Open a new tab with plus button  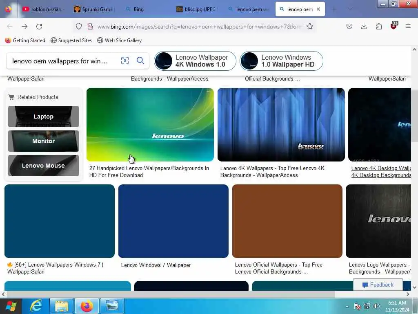pos(334,9)
